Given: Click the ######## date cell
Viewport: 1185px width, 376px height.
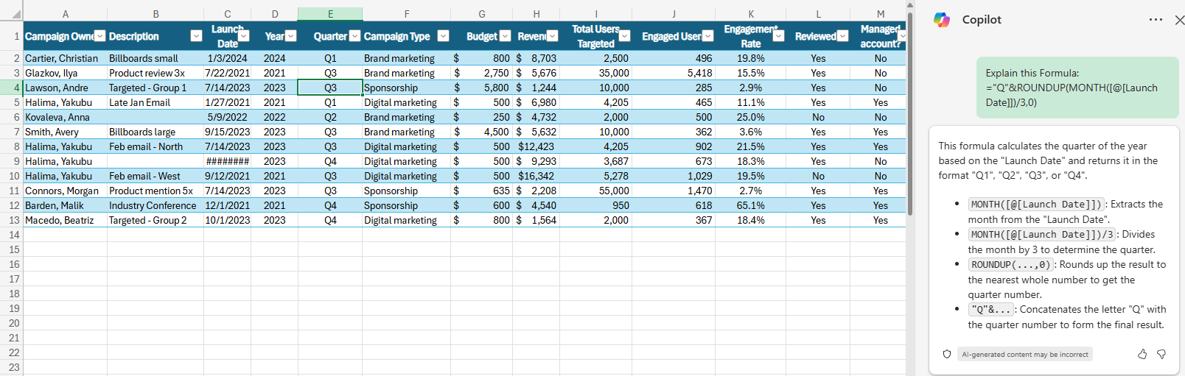Looking at the screenshot, I should coord(228,161).
